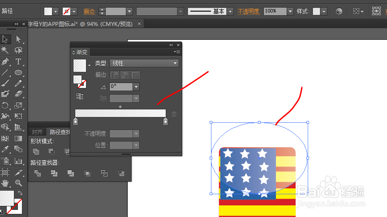The image size is (387, 217).
Task: Select the Eraser tool
Action: click(x=18, y=94)
